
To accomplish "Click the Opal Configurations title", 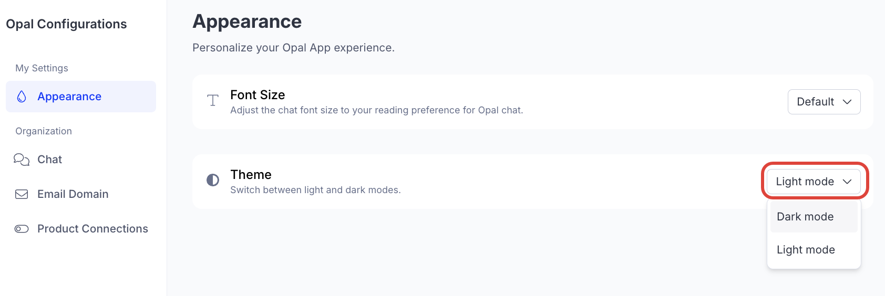I will tap(66, 24).
